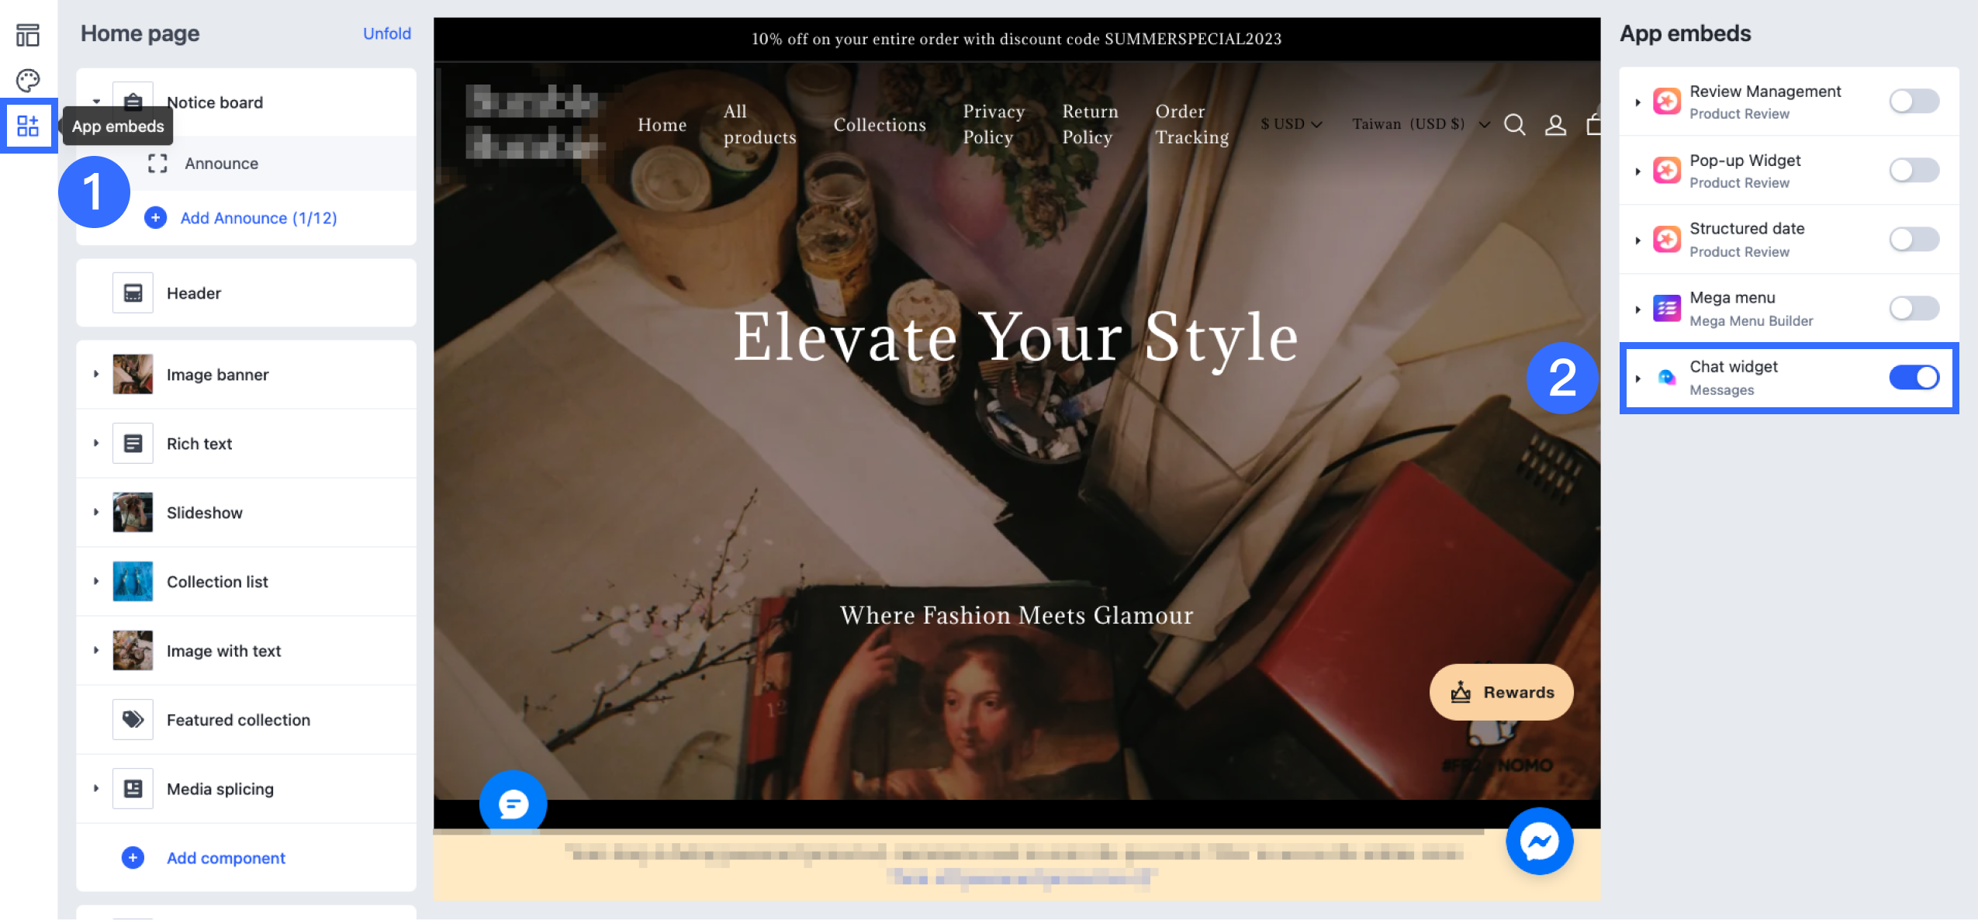Open the blue chat widget bubble icon
The height and width of the screenshot is (920, 1978).
[513, 804]
